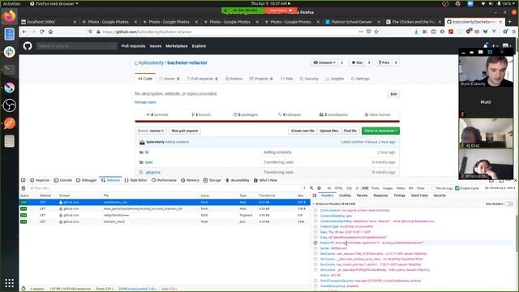Open the Cookies tab in request details
Viewport: 519px width, 292px height.
pyautogui.click(x=345, y=195)
